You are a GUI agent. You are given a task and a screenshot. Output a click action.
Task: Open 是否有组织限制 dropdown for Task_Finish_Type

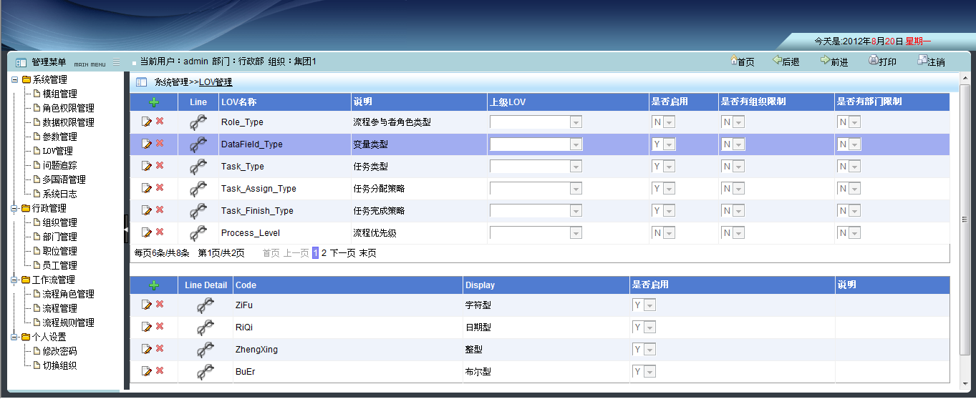pos(733,211)
